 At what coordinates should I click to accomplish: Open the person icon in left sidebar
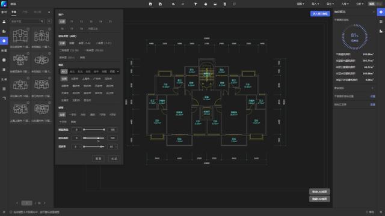[x=4, y=22]
